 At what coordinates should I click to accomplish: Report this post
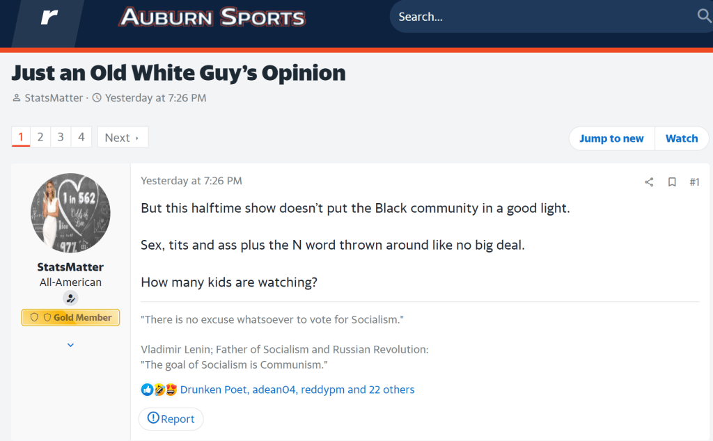(x=171, y=419)
